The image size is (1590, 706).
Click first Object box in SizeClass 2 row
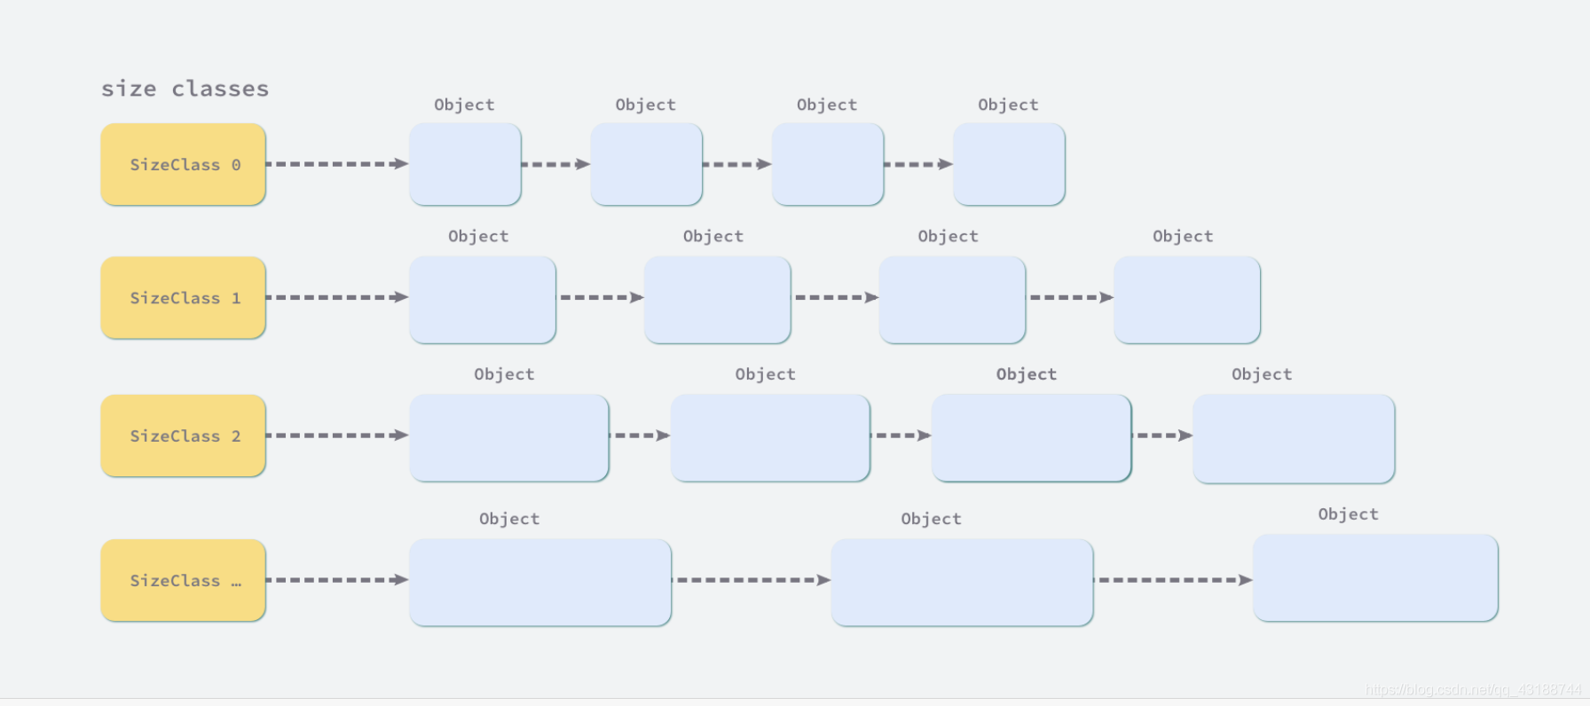point(509,439)
